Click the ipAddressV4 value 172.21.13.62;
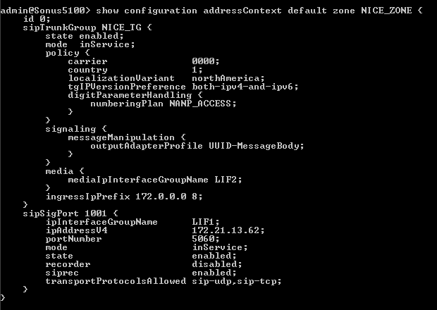This screenshot has height=310, width=437. [228, 230]
